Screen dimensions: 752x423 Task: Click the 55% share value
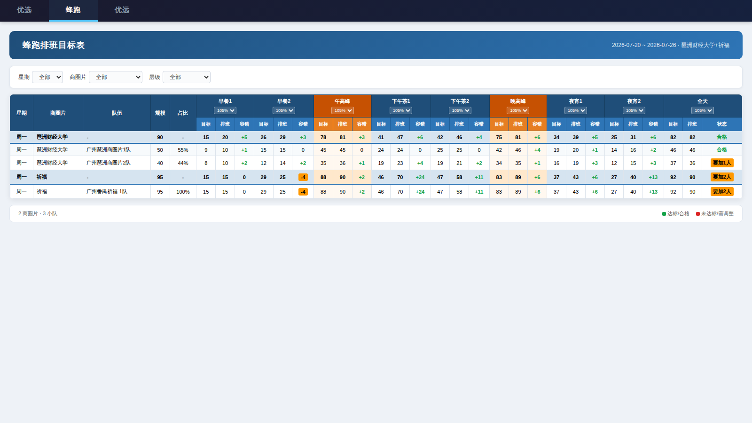tap(183, 150)
